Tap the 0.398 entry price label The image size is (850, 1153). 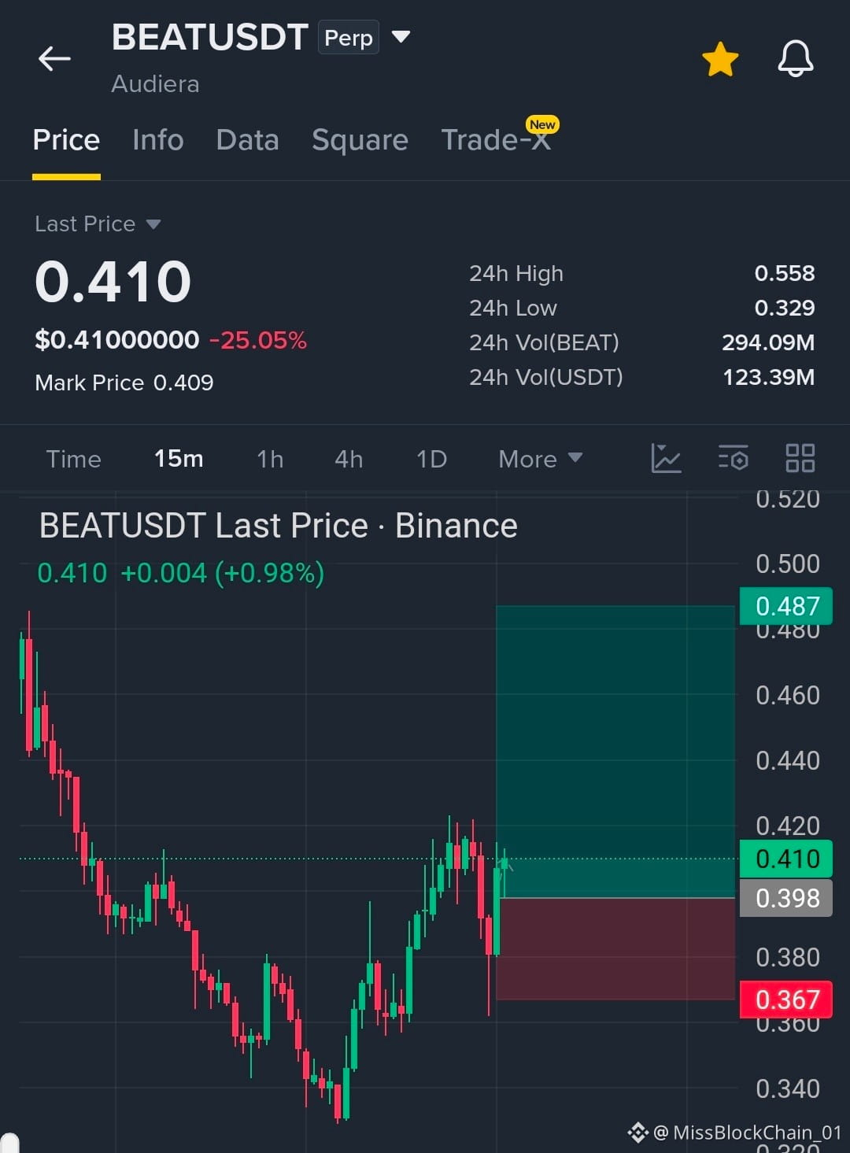[786, 898]
